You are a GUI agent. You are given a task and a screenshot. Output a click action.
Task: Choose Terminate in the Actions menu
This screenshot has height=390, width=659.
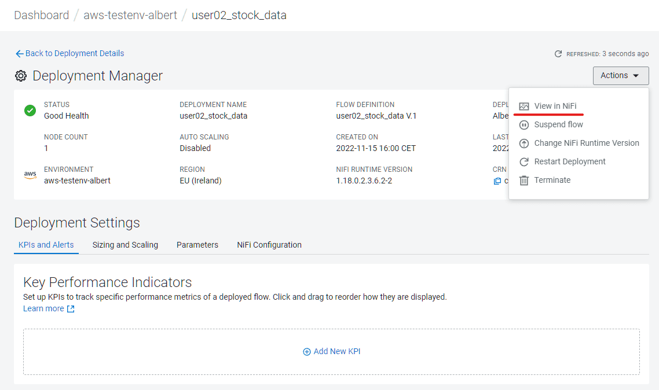coord(552,181)
